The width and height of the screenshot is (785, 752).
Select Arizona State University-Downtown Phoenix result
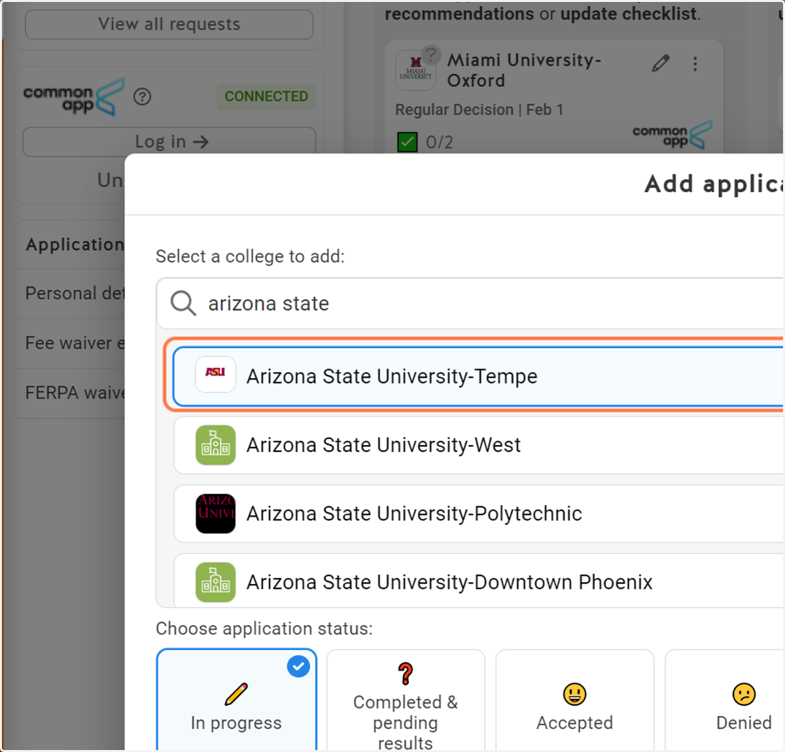click(478, 581)
